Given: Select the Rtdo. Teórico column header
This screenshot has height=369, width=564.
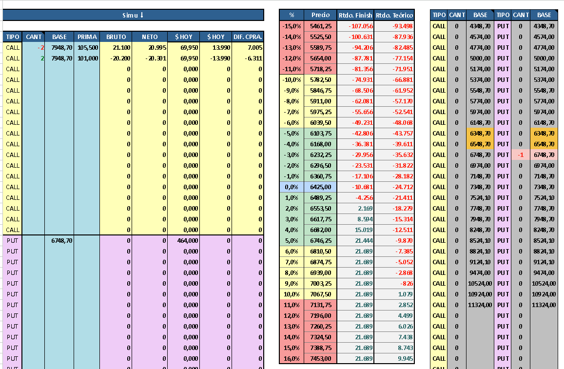Looking at the screenshot, I should coord(394,15).
